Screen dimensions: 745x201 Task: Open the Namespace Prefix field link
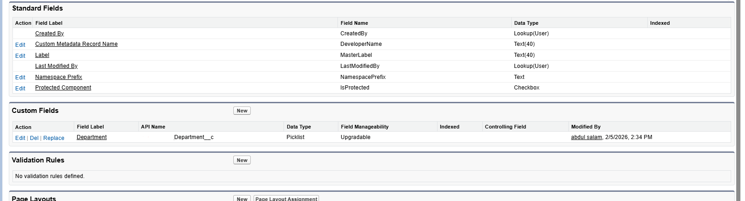[x=59, y=77]
